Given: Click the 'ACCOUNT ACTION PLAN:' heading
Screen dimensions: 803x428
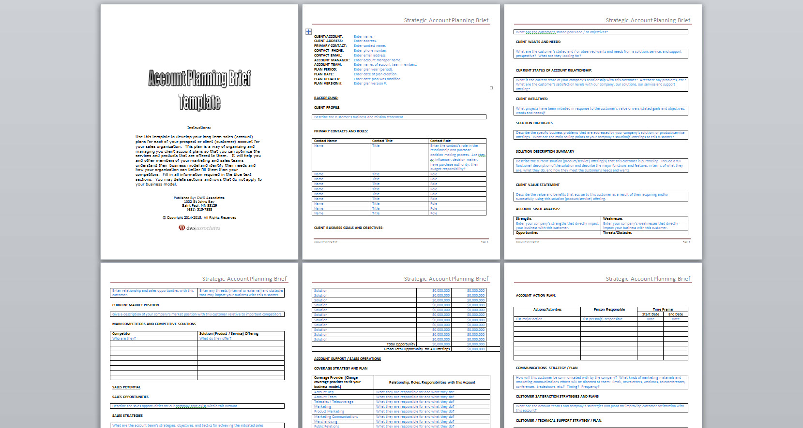Looking at the screenshot, I should click(x=536, y=296).
